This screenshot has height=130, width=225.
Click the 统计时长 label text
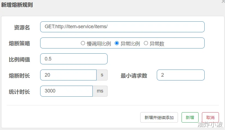(19, 92)
